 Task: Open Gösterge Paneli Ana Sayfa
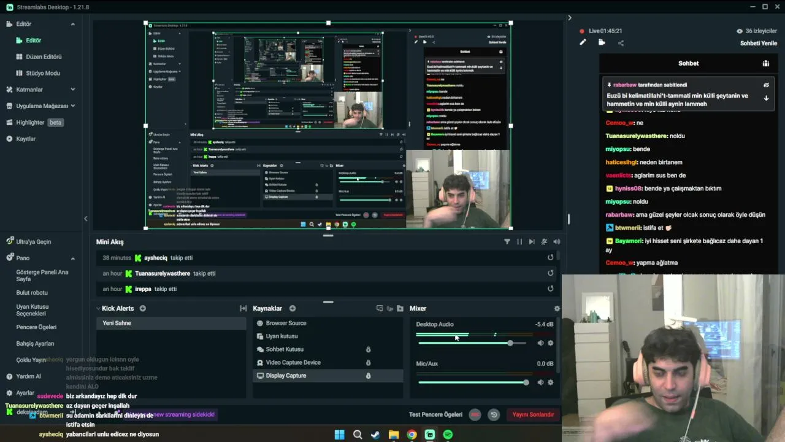(42, 276)
